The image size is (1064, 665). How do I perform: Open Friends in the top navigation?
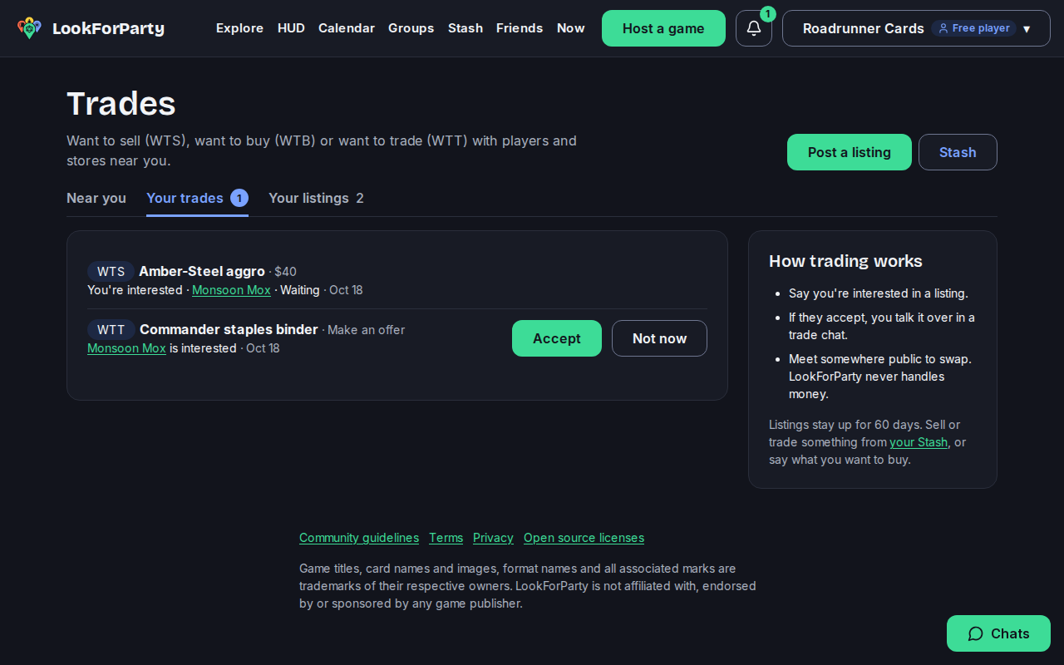pos(520,28)
